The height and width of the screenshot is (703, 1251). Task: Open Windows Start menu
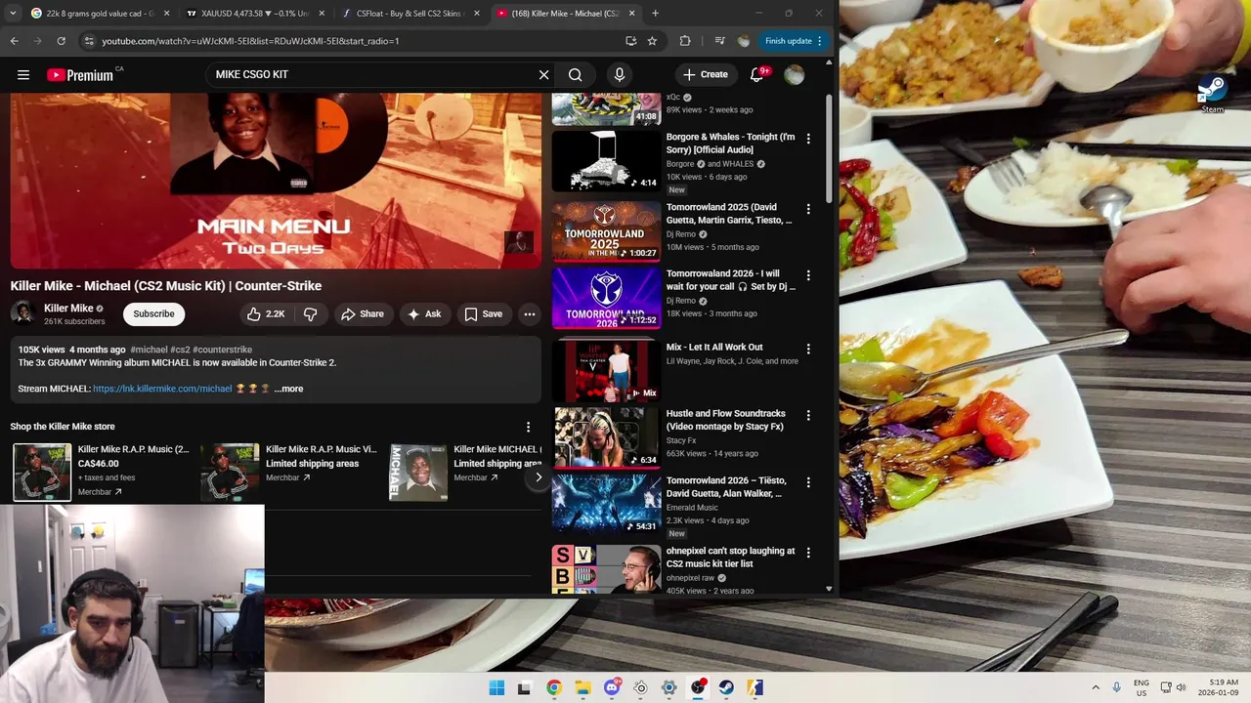tap(496, 687)
